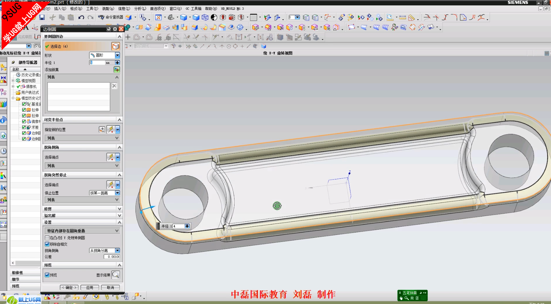
Task: Click the reset icon in 边倒圆 title bar
Action: pyautogui.click(x=109, y=29)
